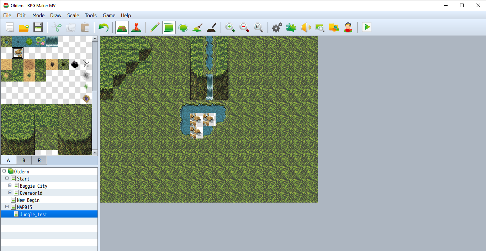
Task: Collapse the Start map node
Action: (x=7, y=178)
